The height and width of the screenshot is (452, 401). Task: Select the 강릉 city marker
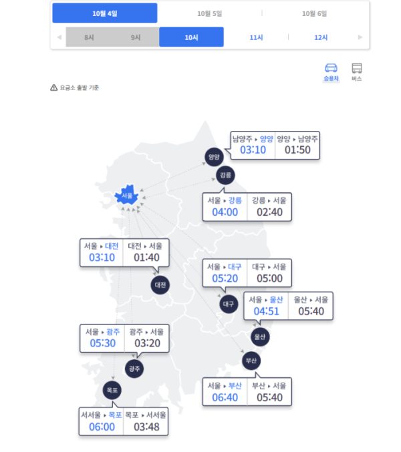pyautogui.click(x=225, y=175)
